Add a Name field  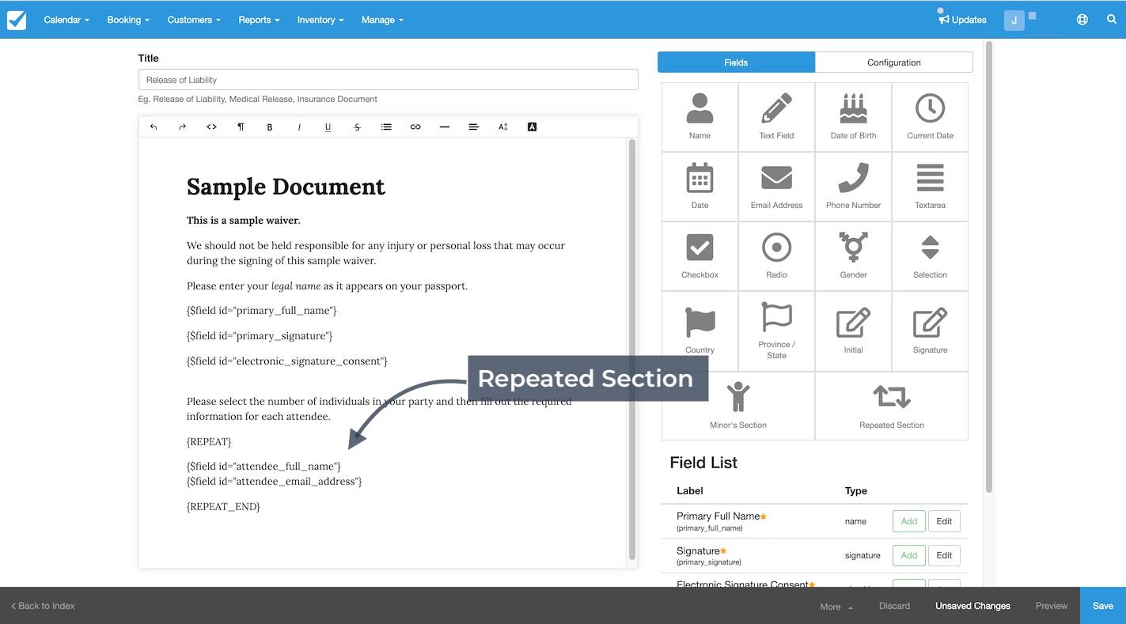tap(699, 117)
